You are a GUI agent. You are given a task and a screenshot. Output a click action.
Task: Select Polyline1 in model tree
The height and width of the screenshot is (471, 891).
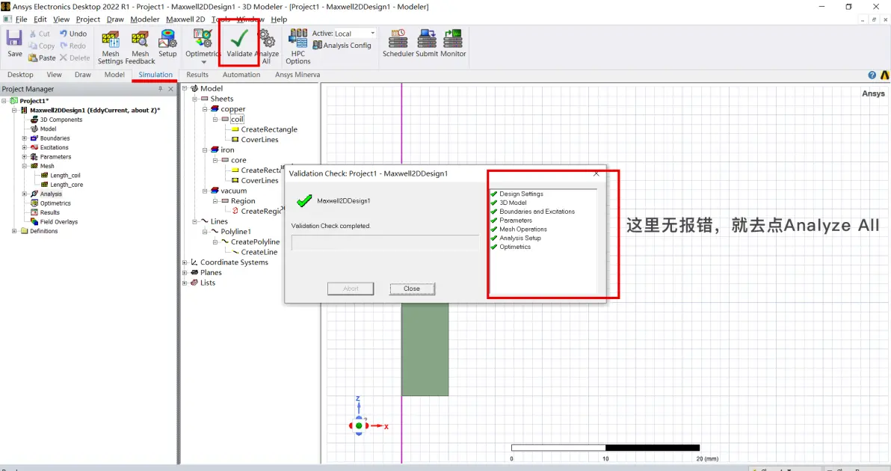(x=235, y=232)
